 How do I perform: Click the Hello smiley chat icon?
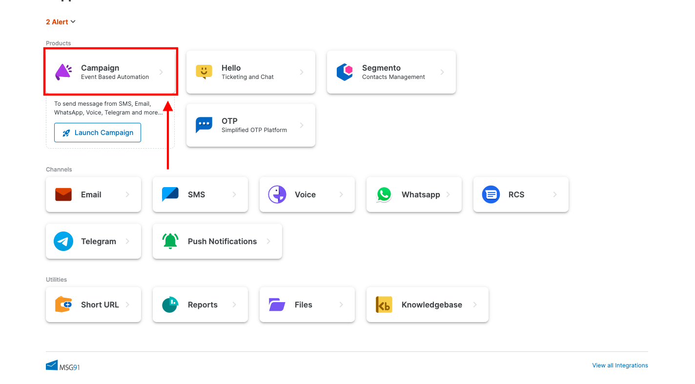click(204, 72)
